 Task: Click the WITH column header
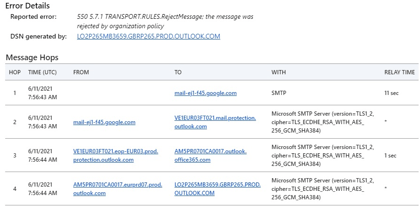[279, 72]
